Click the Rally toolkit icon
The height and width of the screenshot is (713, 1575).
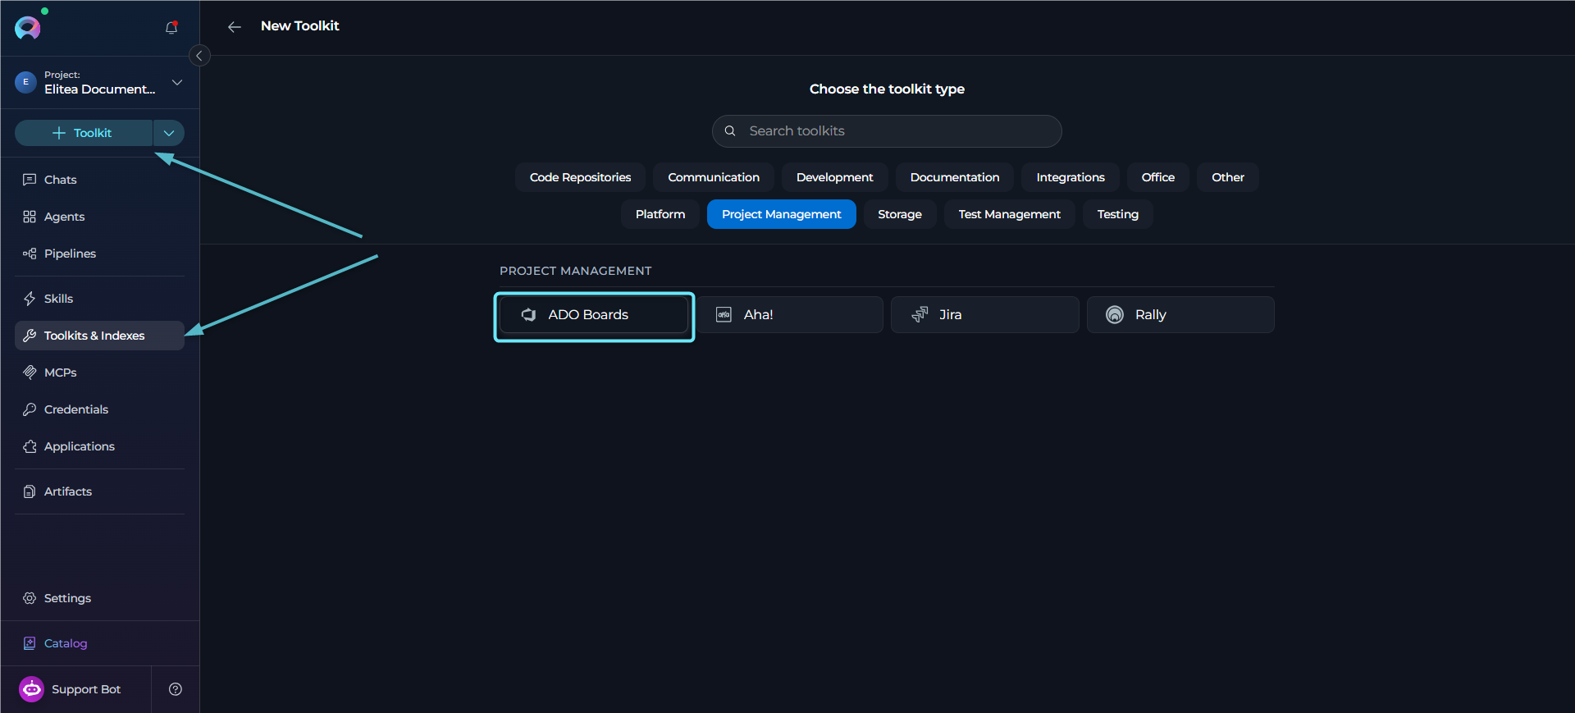pyautogui.click(x=1115, y=315)
